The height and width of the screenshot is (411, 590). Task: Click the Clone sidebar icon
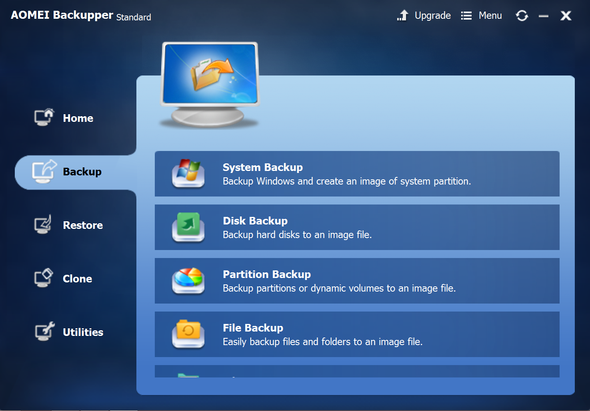point(44,278)
